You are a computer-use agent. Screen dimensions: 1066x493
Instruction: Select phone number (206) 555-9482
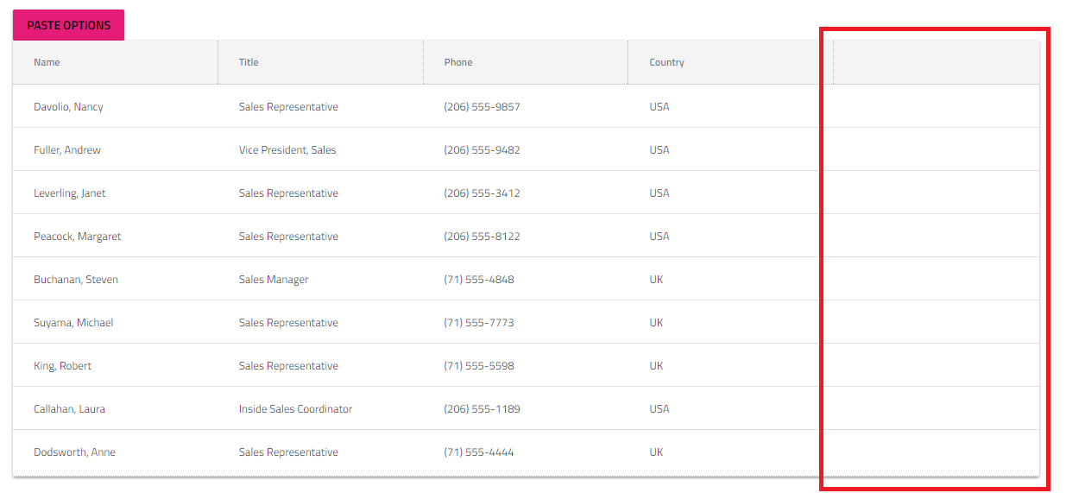[483, 150]
